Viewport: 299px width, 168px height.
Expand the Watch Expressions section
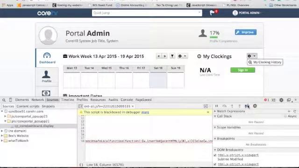pyautogui.click(x=215, y=111)
